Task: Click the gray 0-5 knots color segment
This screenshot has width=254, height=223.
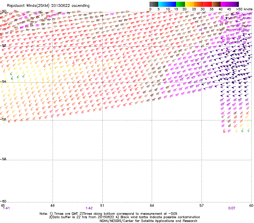Action: pos(154,4)
